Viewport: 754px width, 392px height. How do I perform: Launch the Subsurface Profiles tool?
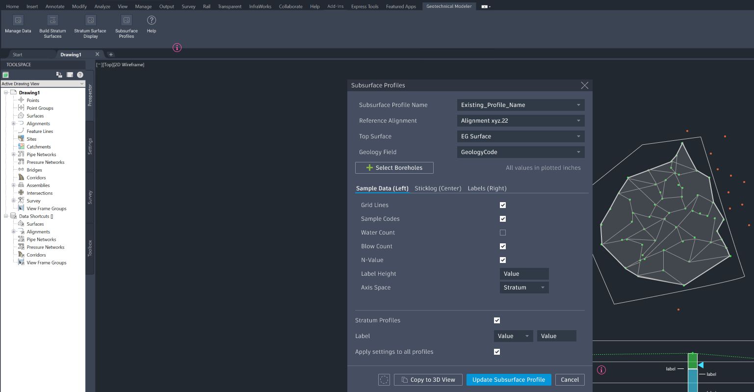coord(126,26)
